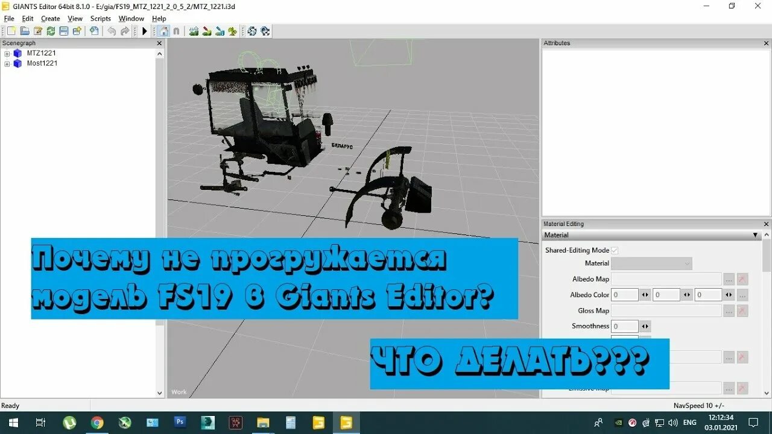The height and width of the screenshot is (434, 772).
Task: Select the terrain sculpt tool icon
Action: click(194, 31)
